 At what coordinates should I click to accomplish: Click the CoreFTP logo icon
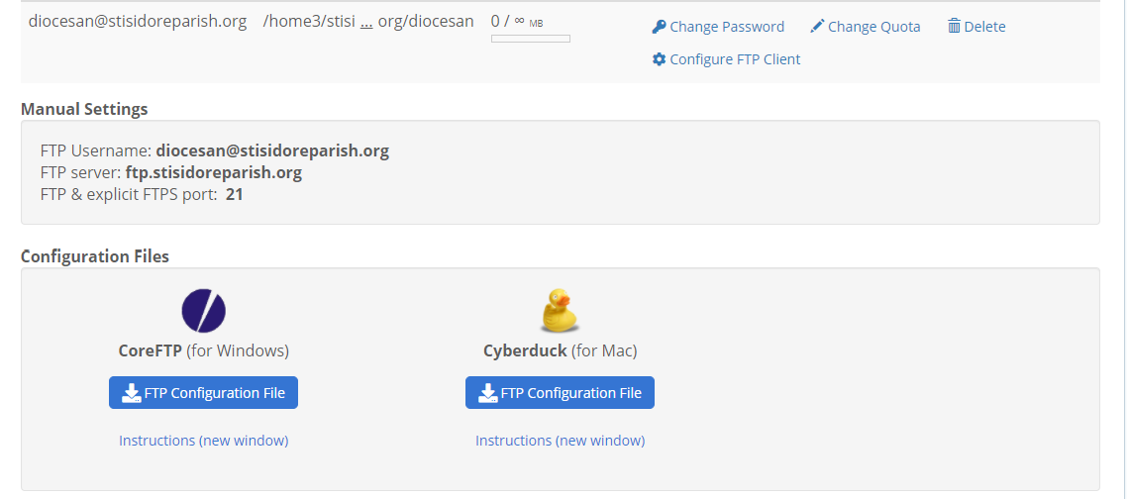(x=203, y=311)
